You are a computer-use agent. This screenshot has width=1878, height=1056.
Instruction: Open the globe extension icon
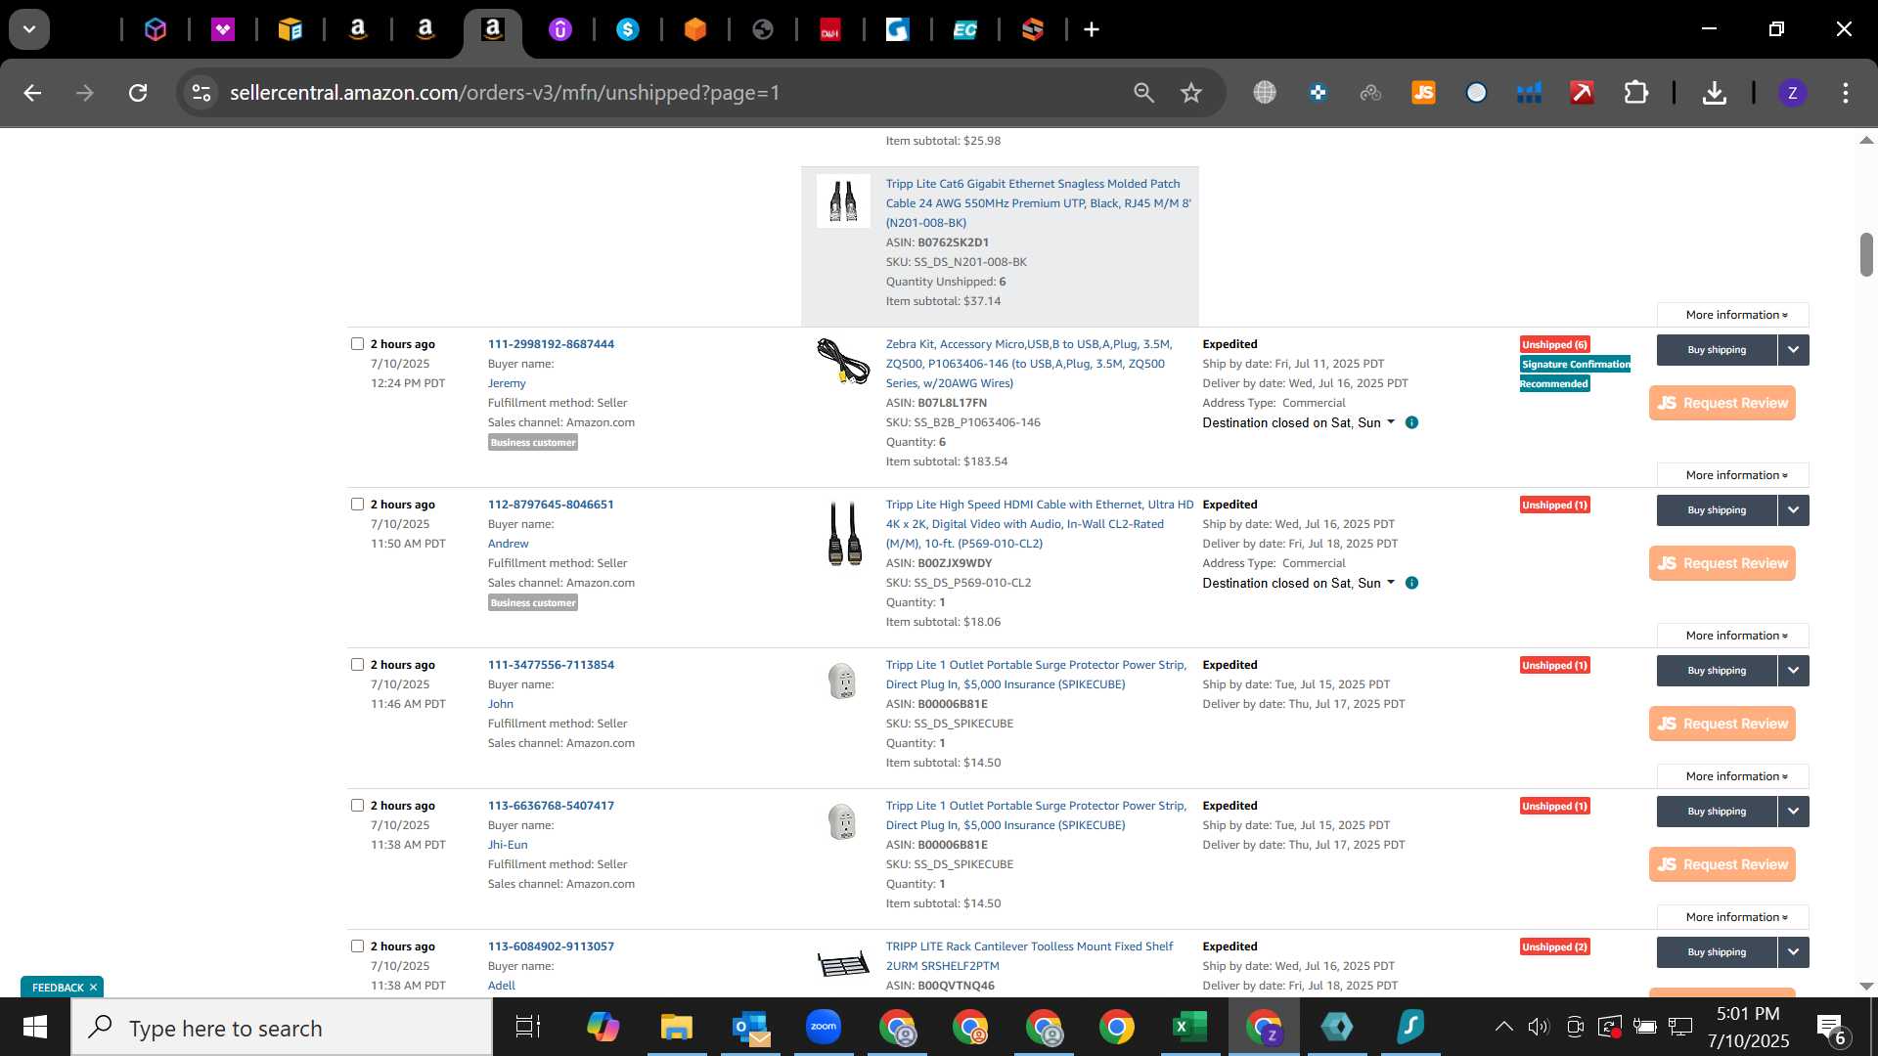point(1265,93)
